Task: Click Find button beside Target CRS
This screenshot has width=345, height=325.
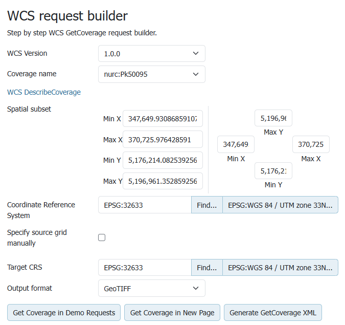Action: 206,267
